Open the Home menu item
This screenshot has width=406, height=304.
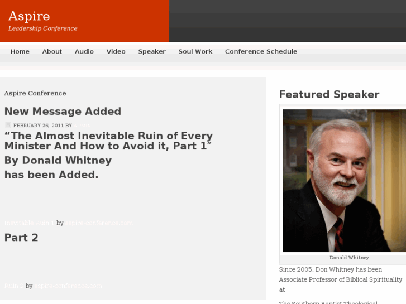20,51
